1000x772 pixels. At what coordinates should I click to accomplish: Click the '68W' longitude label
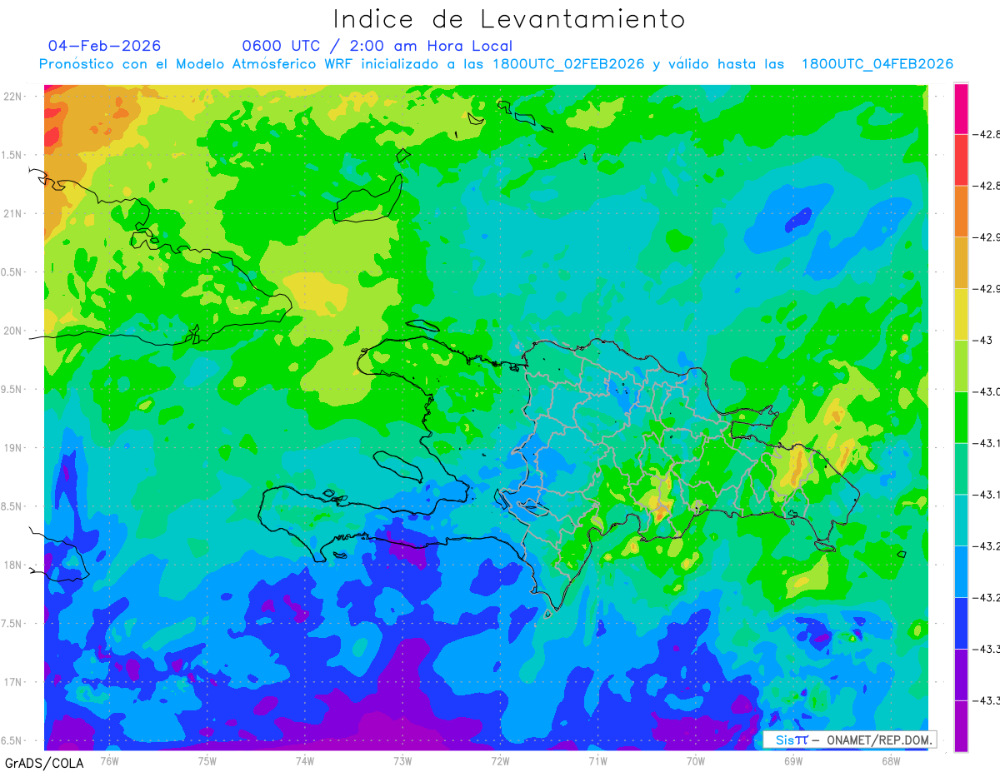click(x=891, y=760)
